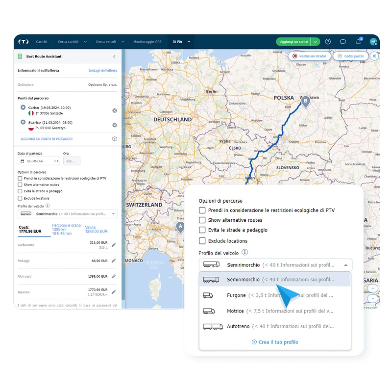392x368 pixels.
Task: Focus the Data di partenza date field
Action: click(x=39, y=161)
